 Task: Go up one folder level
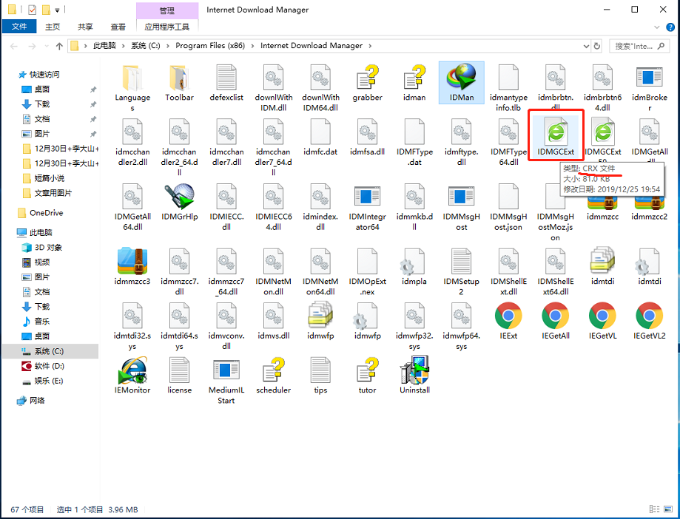point(59,46)
